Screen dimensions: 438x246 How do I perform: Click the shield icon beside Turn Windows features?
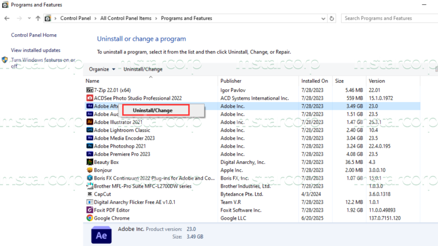(4, 60)
